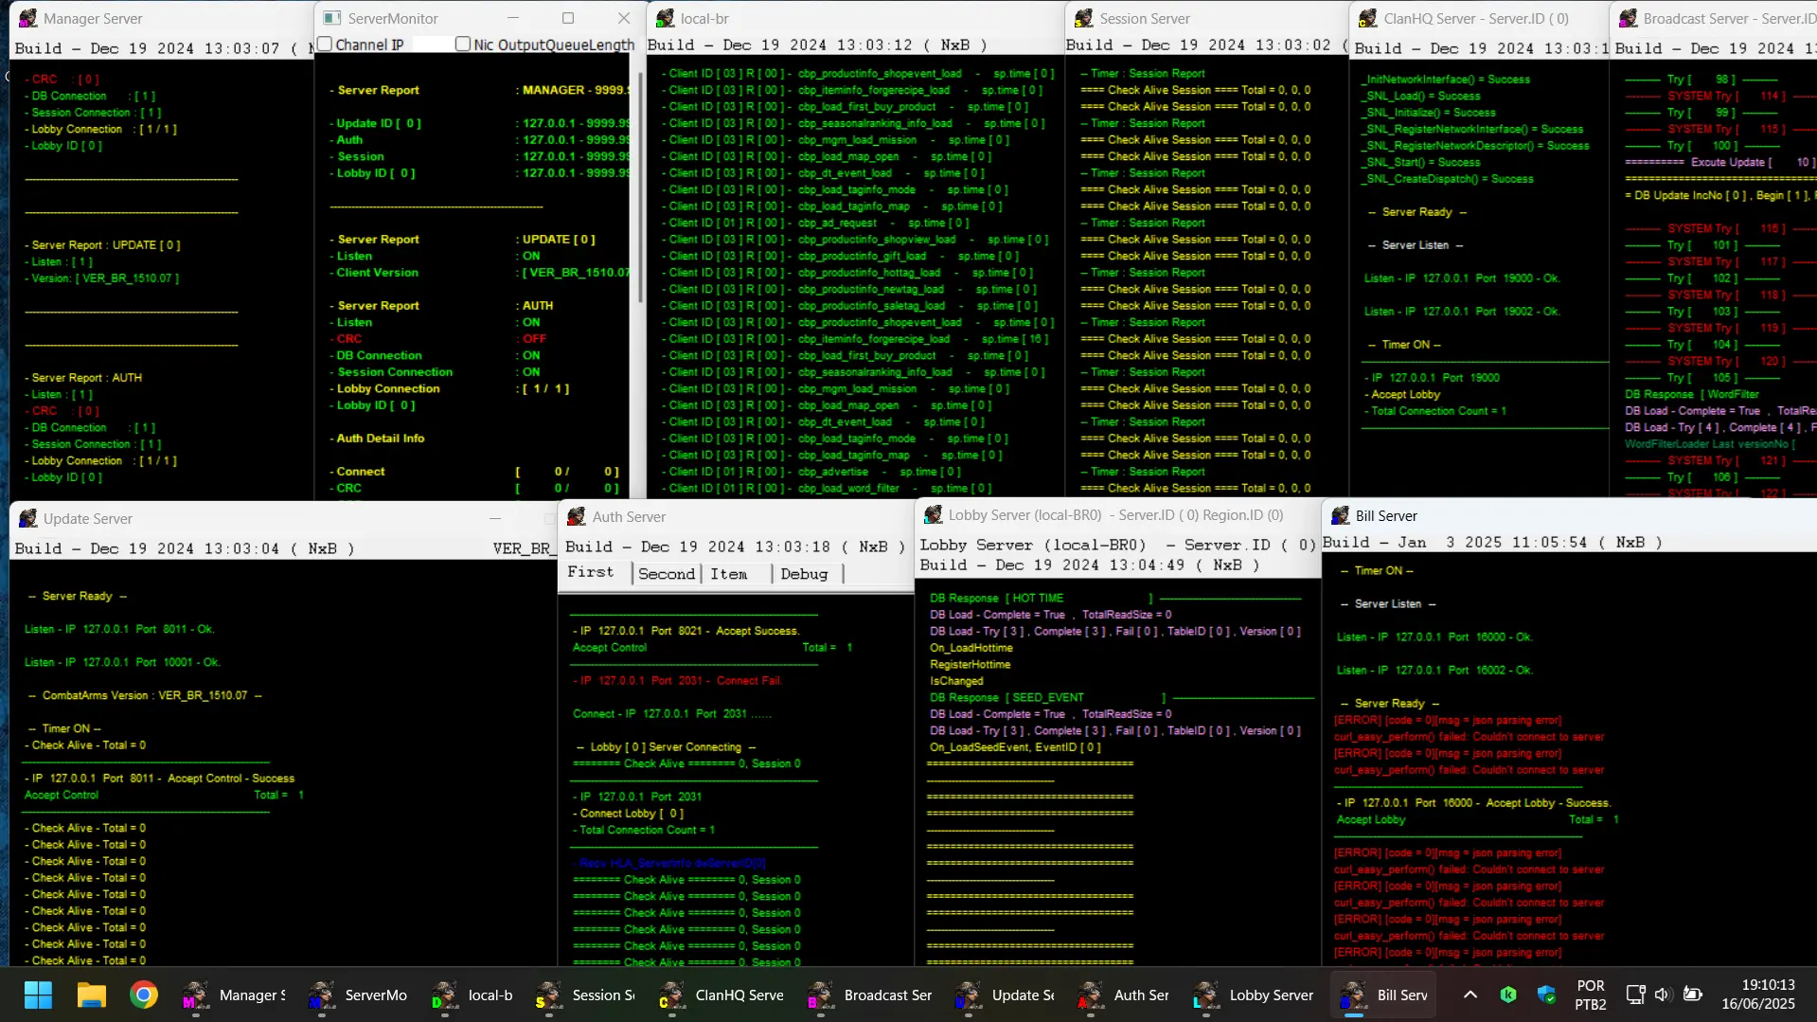The image size is (1817, 1022).
Task: Switch to Manager Server taskbar item
Action: (x=234, y=995)
